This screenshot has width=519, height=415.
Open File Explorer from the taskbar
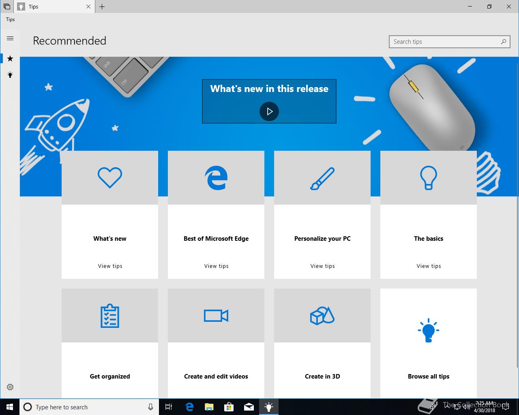click(x=209, y=407)
